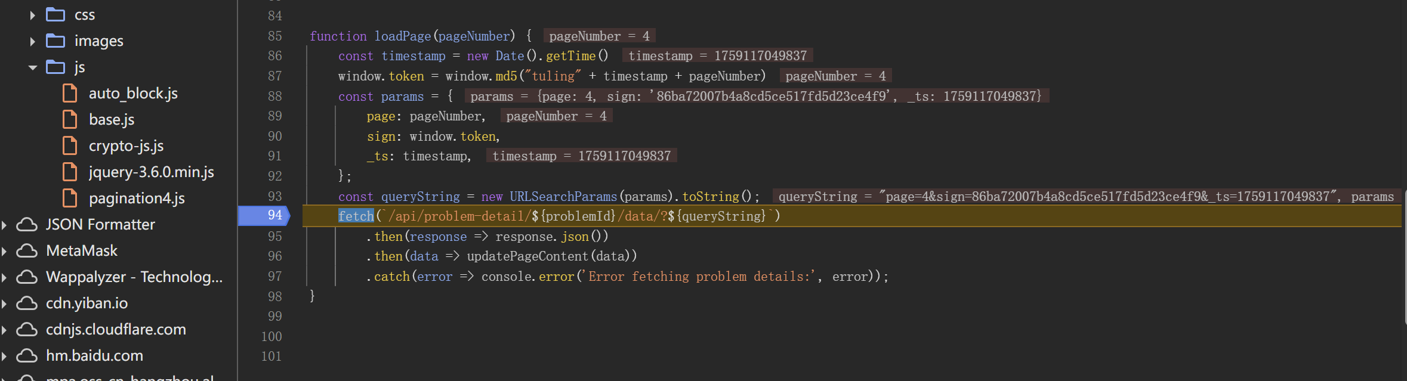
Task: Click the inline params object preview
Action: (x=756, y=97)
